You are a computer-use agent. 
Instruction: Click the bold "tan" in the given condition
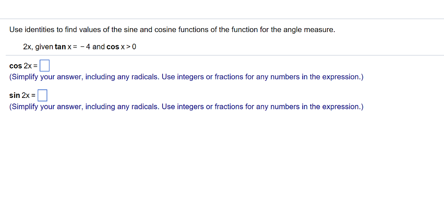pos(60,47)
